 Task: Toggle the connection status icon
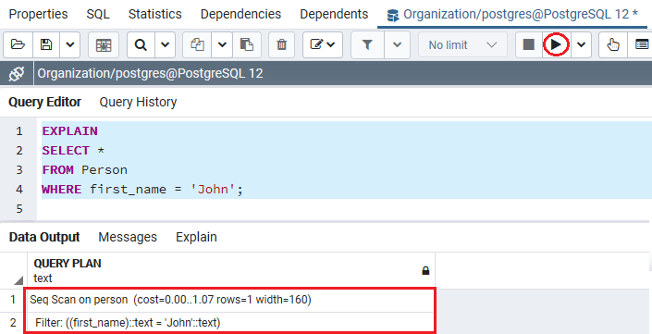point(17,74)
